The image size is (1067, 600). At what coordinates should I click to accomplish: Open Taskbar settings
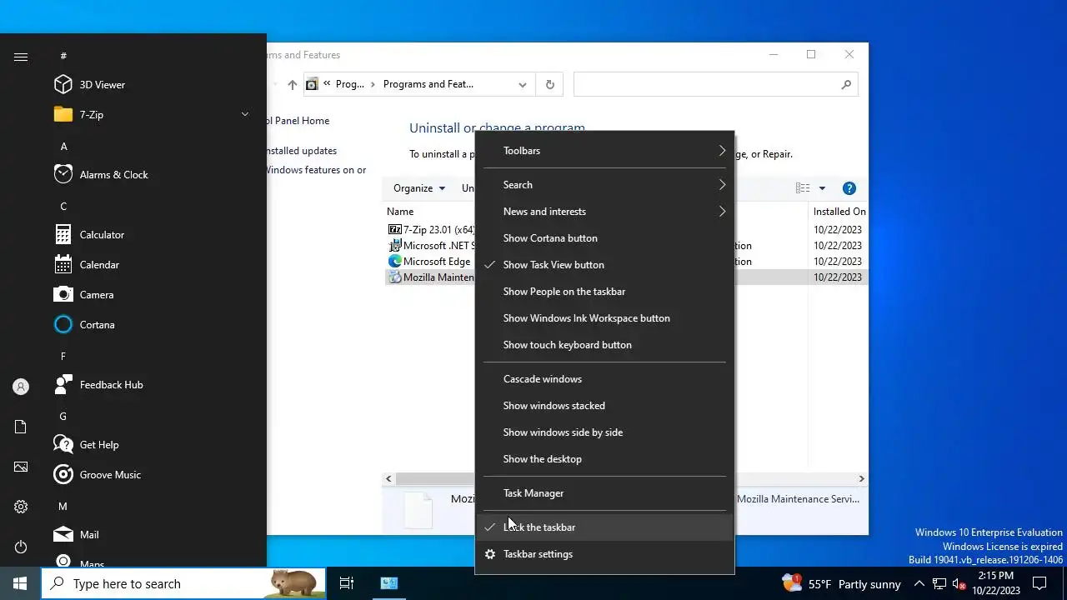coord(604,553)
